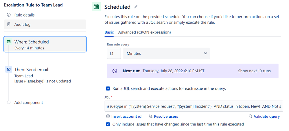Click the person icon beside Insert account id

pyautogui.click(x=108, y=116)
